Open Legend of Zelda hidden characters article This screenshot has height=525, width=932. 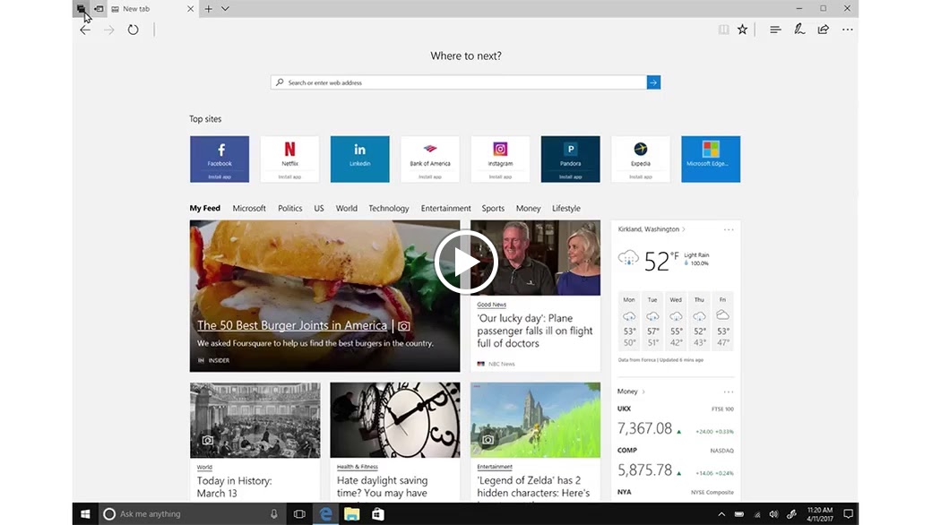534,487
